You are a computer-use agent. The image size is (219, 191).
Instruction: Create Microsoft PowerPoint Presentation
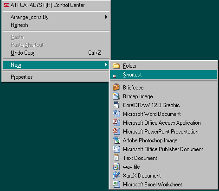(x=164, y=132)
